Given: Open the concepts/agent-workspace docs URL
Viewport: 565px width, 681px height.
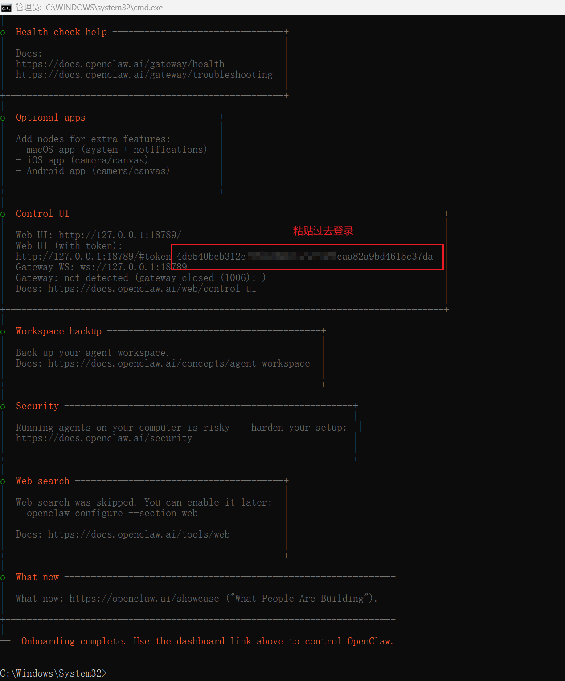Looking at the screenshot, I should pyautogui.click(x=179, y=363).
